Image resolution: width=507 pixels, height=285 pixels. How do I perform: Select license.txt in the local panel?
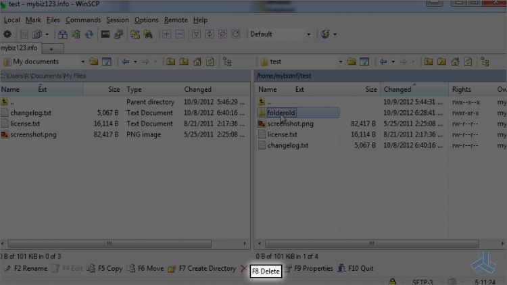point(25,124)
